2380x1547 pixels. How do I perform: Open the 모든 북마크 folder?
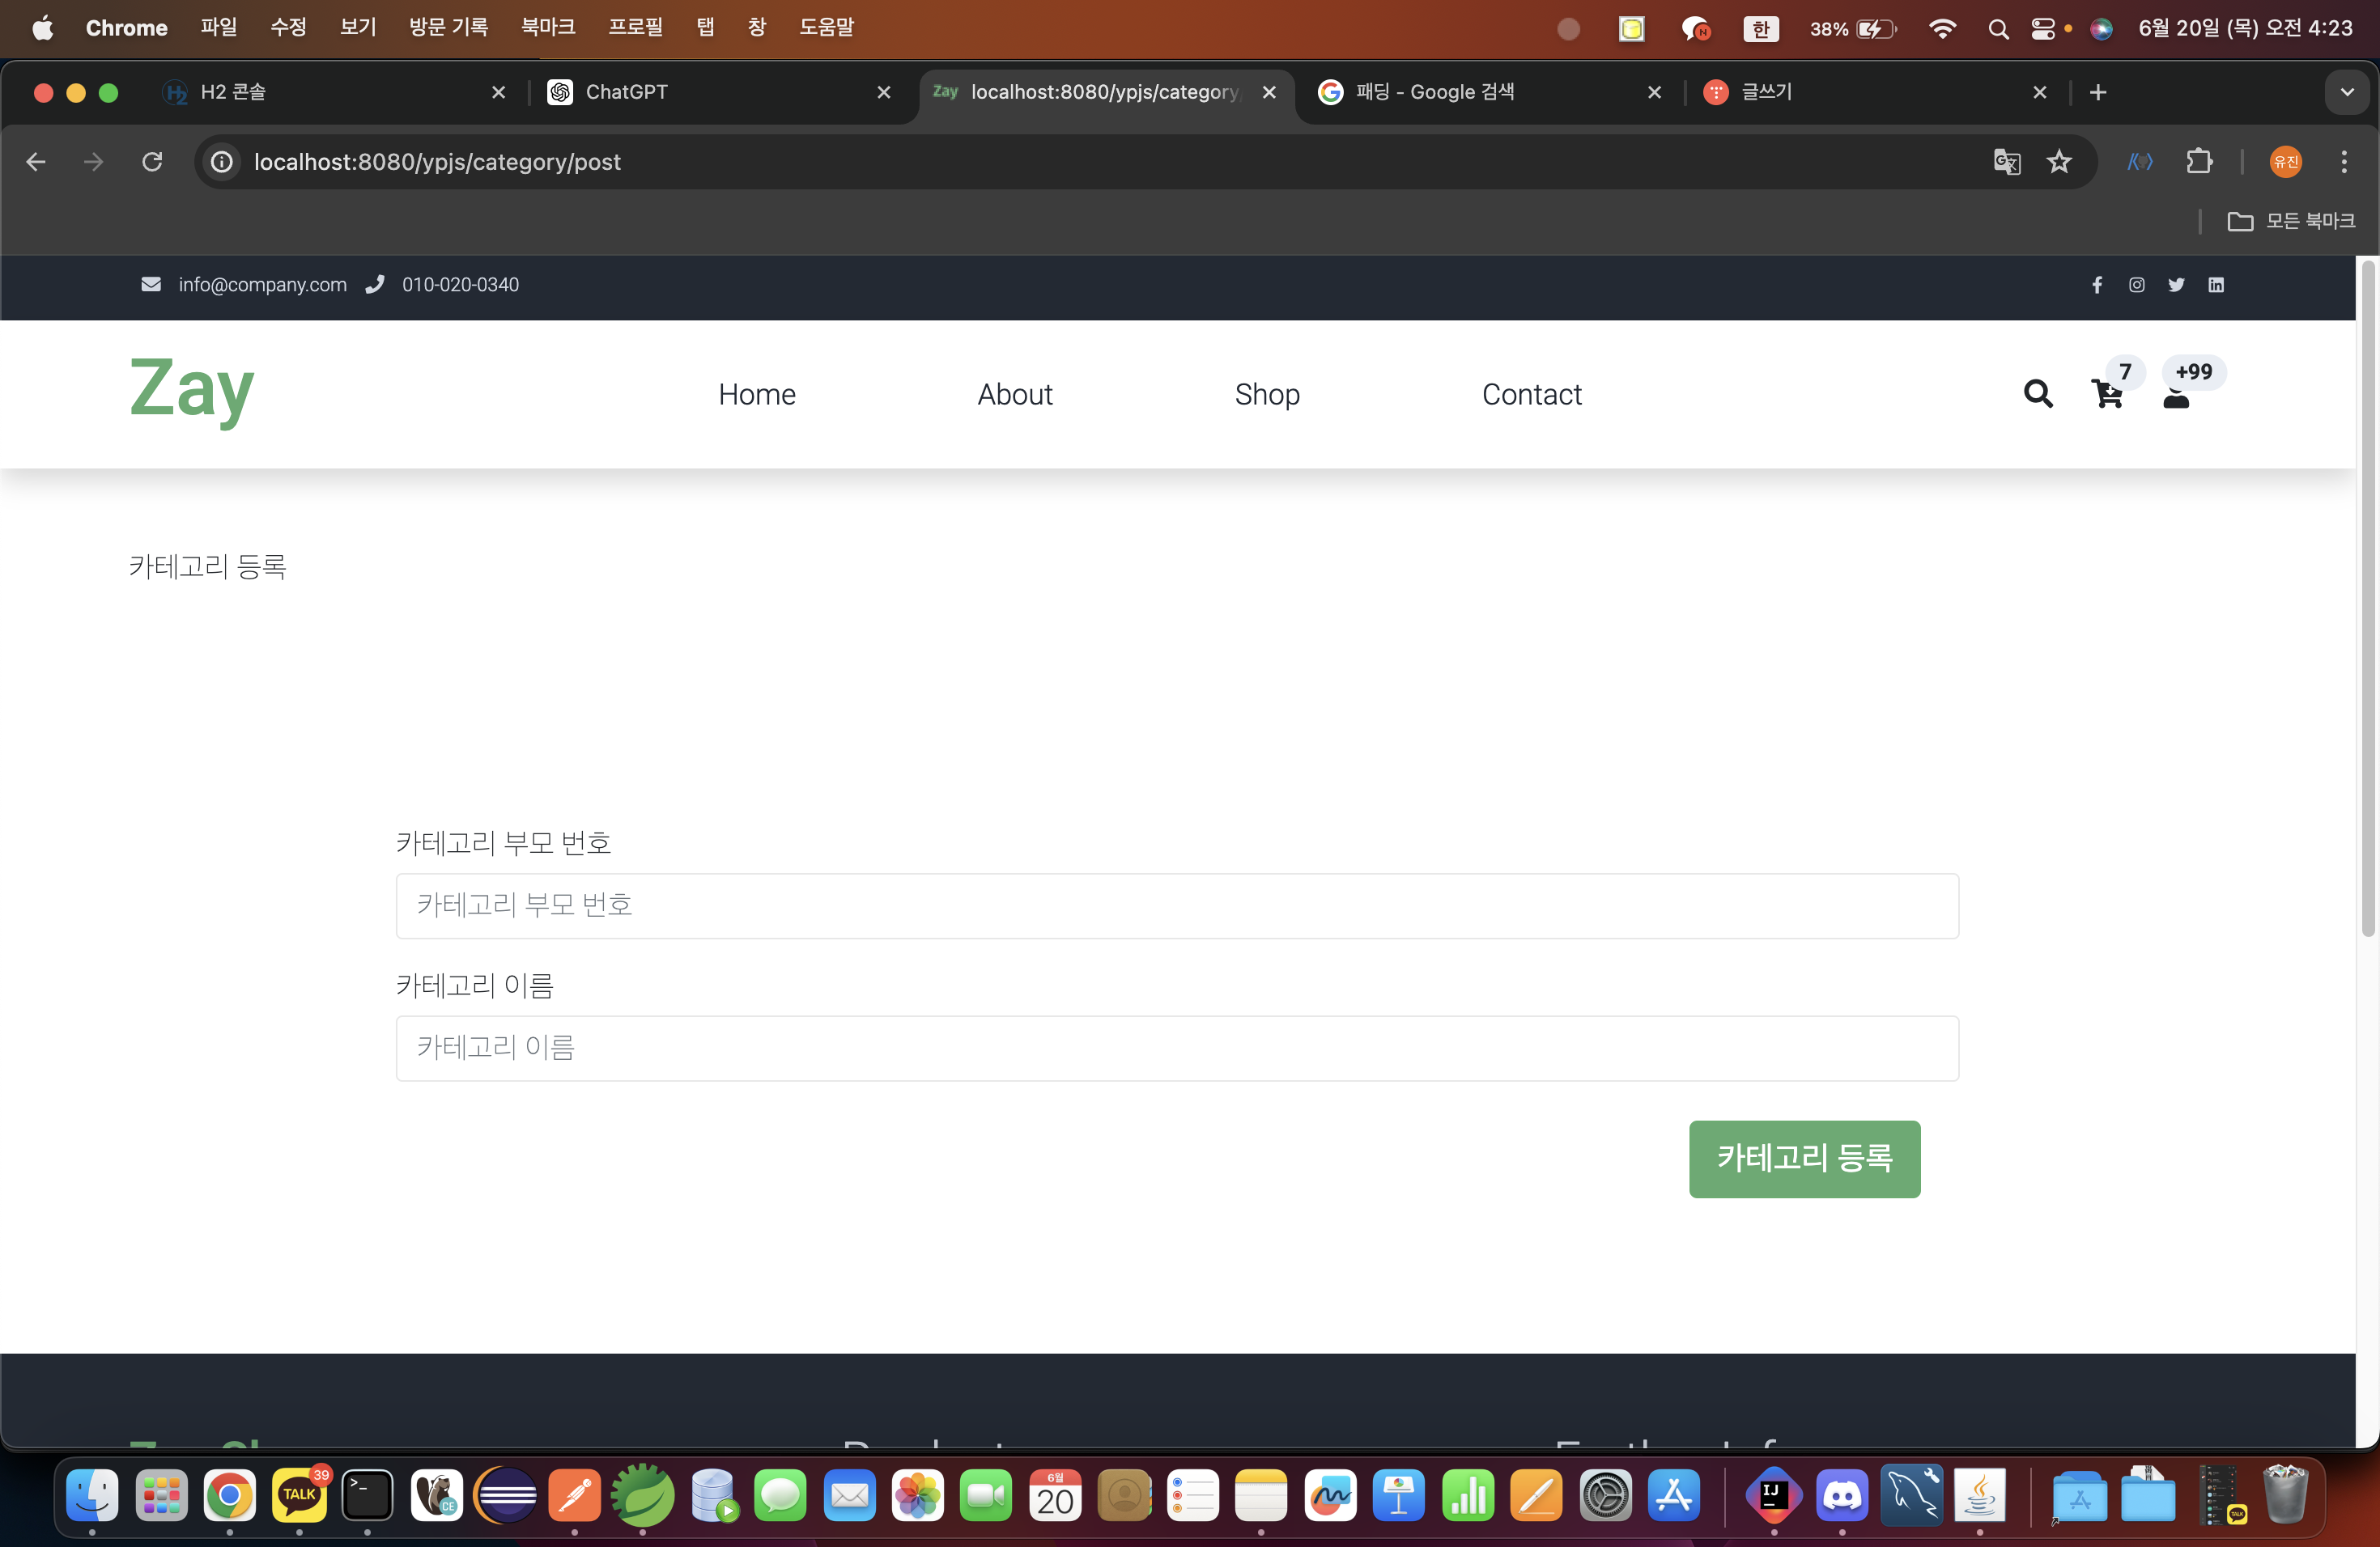2291,221
